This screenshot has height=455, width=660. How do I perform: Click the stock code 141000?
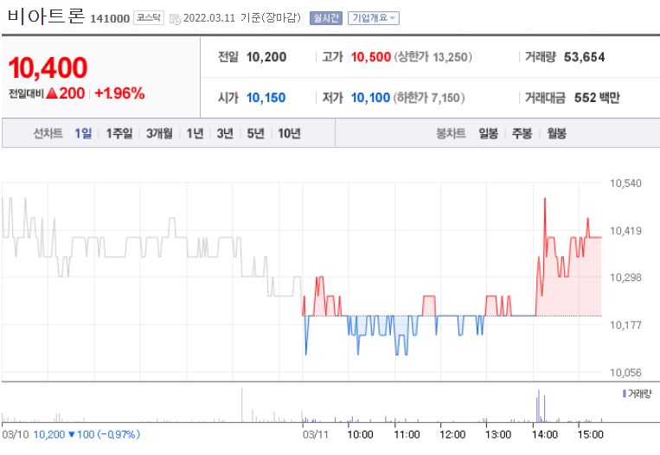pyautogui.click(x=110, y=18)
